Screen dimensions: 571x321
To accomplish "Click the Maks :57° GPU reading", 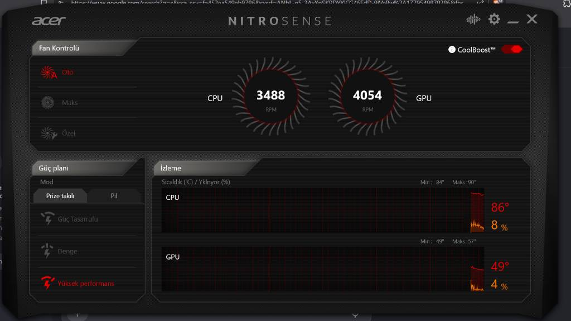I will tap(464, 241).
